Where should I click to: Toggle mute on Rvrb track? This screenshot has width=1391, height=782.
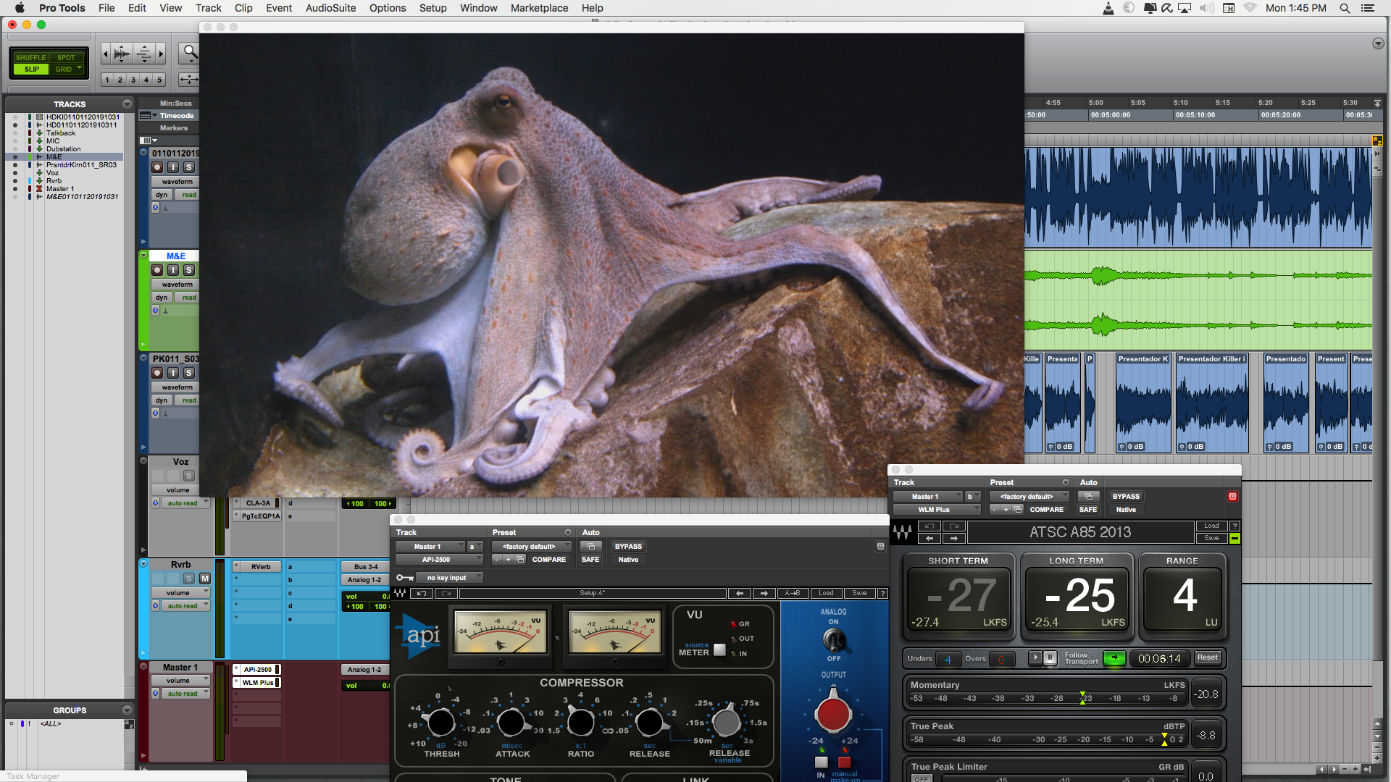point(205,579)
